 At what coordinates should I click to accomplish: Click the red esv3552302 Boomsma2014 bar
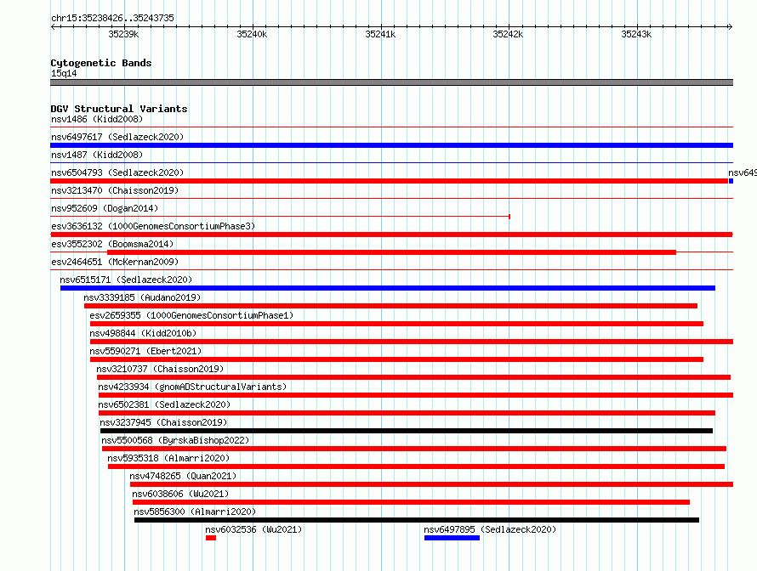coord(391,252)
